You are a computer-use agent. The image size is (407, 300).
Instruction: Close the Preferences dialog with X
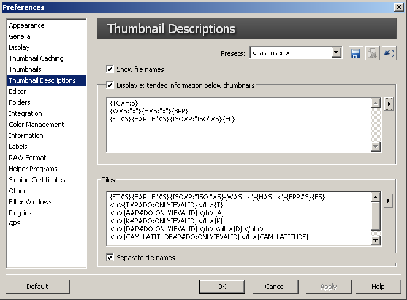point(398,7)
